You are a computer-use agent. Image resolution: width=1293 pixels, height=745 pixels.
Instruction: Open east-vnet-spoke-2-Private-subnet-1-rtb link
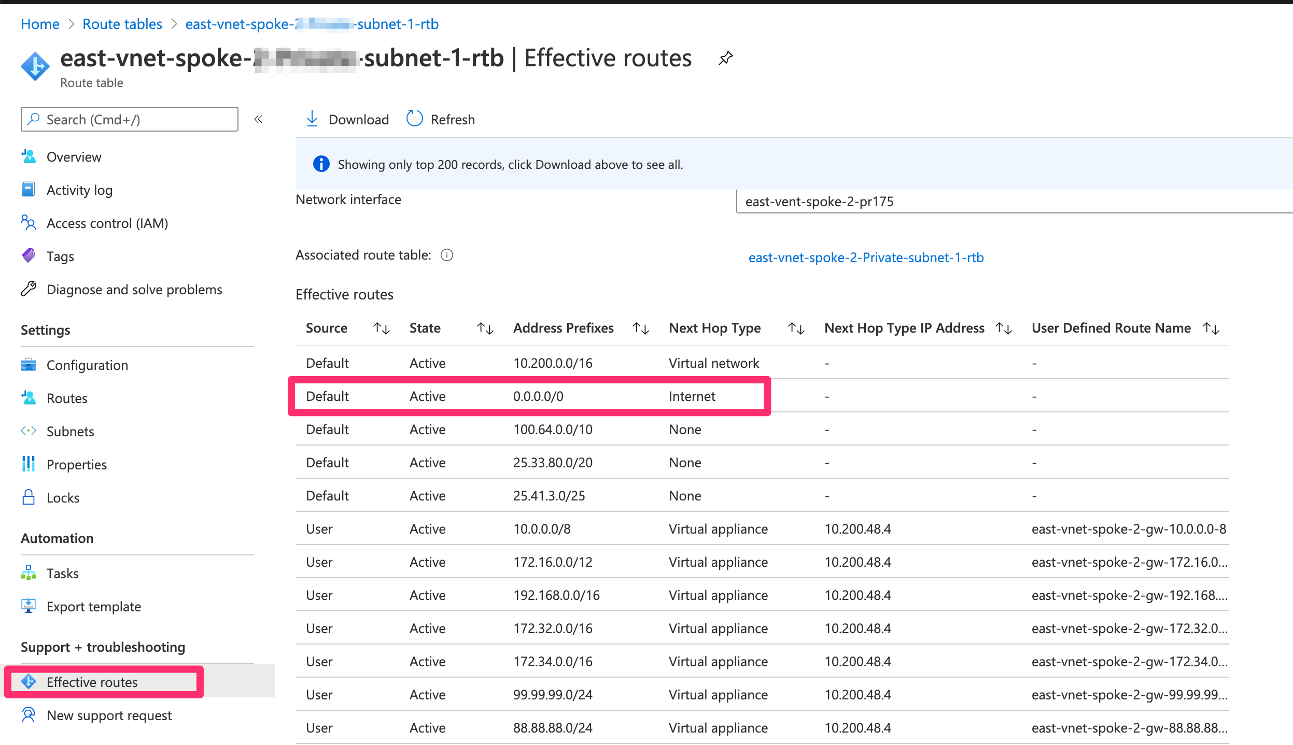pos(866,257)
